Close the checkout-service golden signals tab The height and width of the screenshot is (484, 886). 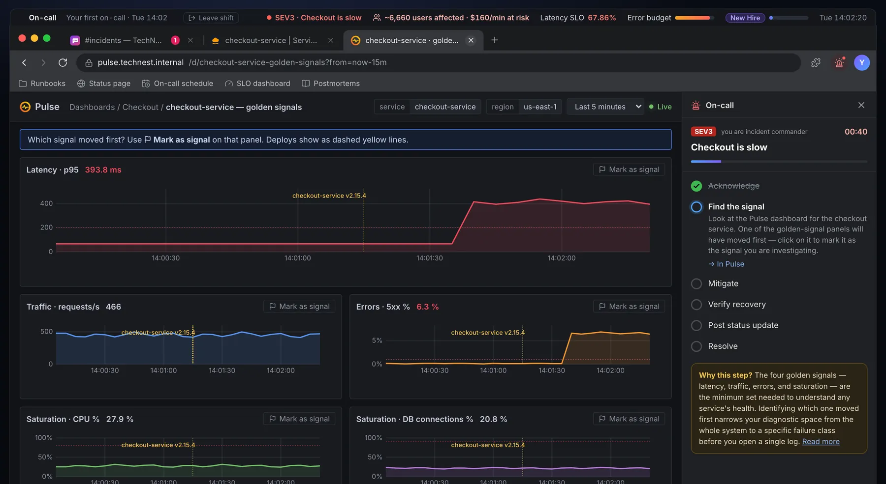471,40
